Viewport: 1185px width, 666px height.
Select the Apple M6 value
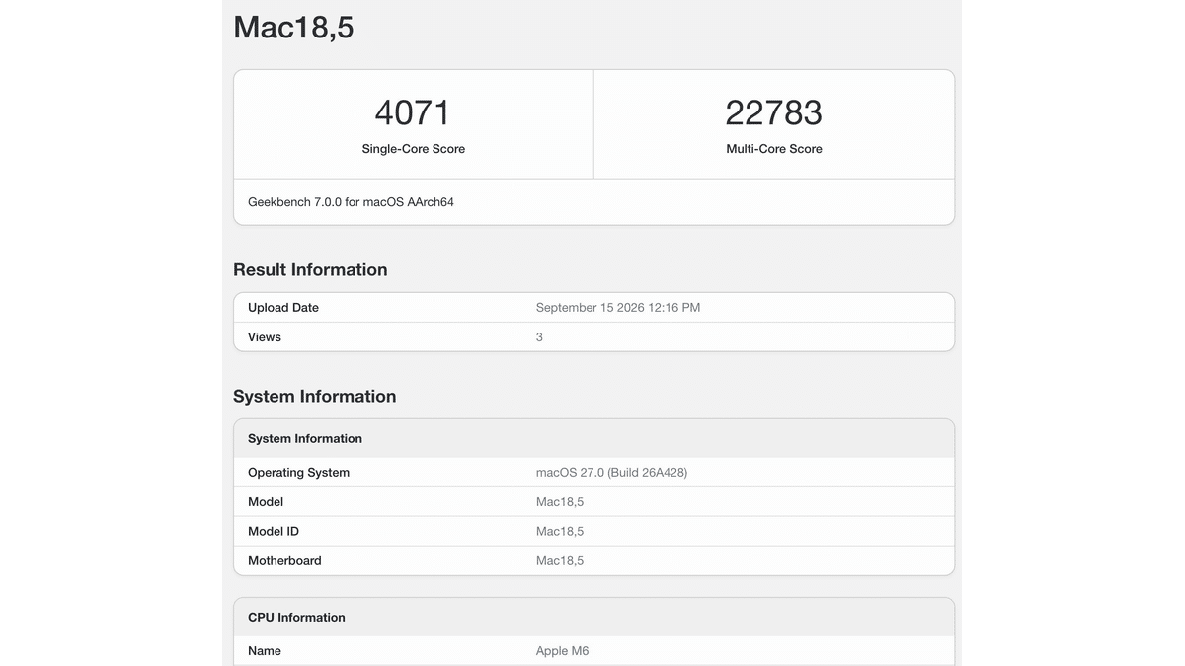[563, 651]
